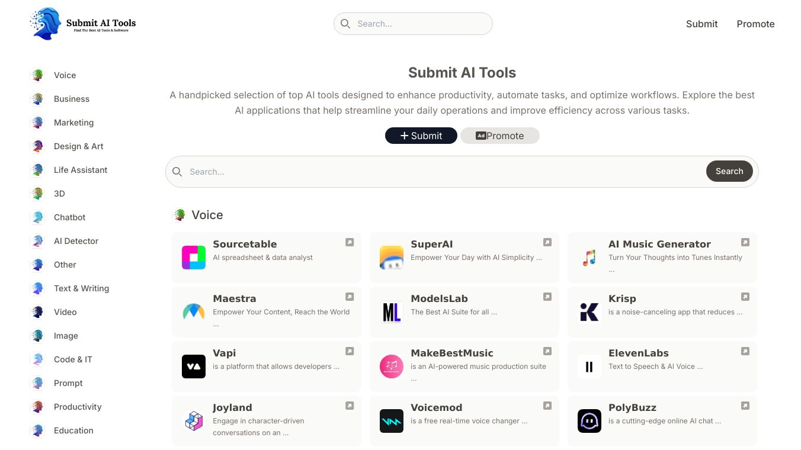This screenshot has width=801, height=450.
Task: Open the Voicemod external link arrow
Action: 547,406
